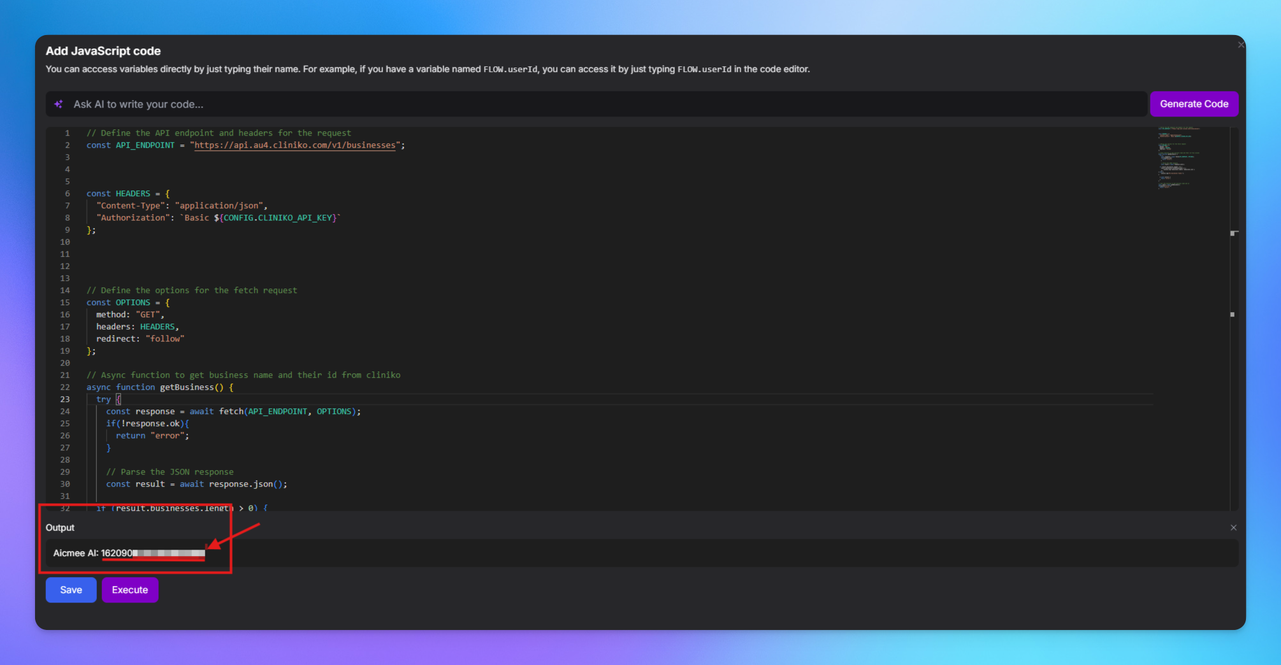The width and height of the screenshot is (1281, 665).
Task: Click line number 14 in the gutter
Action: tap(65, 290)
